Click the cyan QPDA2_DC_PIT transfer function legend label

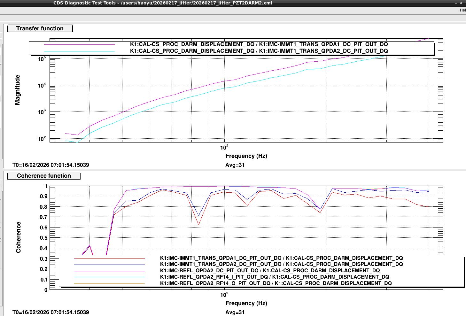tap(259, 51)
